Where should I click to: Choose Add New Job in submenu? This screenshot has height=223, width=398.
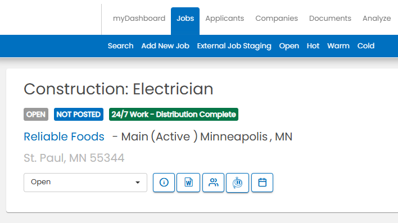(165, 46)
